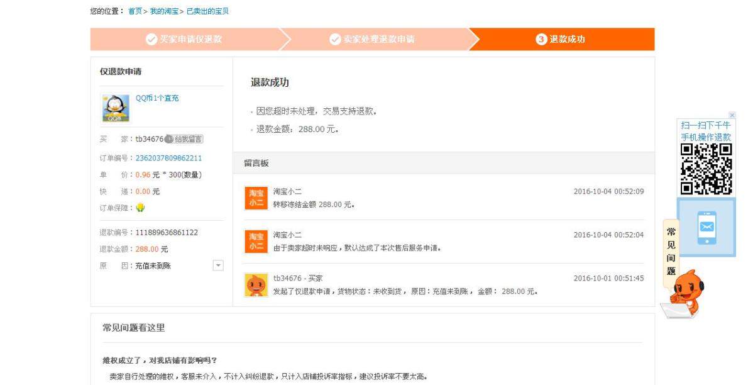Click the 扫一扫下千牛 text

point(706,125)
